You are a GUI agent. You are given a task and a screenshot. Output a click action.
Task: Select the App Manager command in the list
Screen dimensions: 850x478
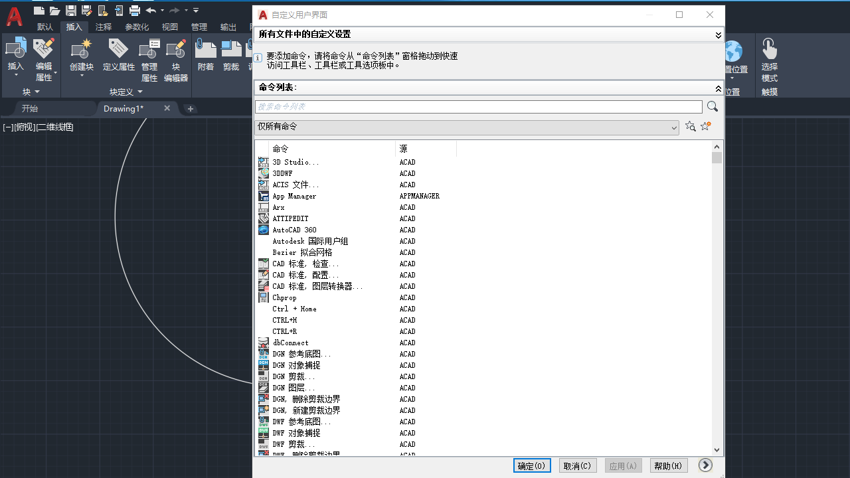pyautogui.click(x=294, y=196)
